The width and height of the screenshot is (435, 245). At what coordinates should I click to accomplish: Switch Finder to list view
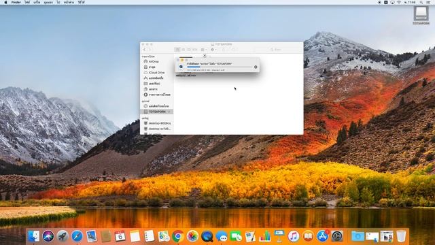coord(183,50)
